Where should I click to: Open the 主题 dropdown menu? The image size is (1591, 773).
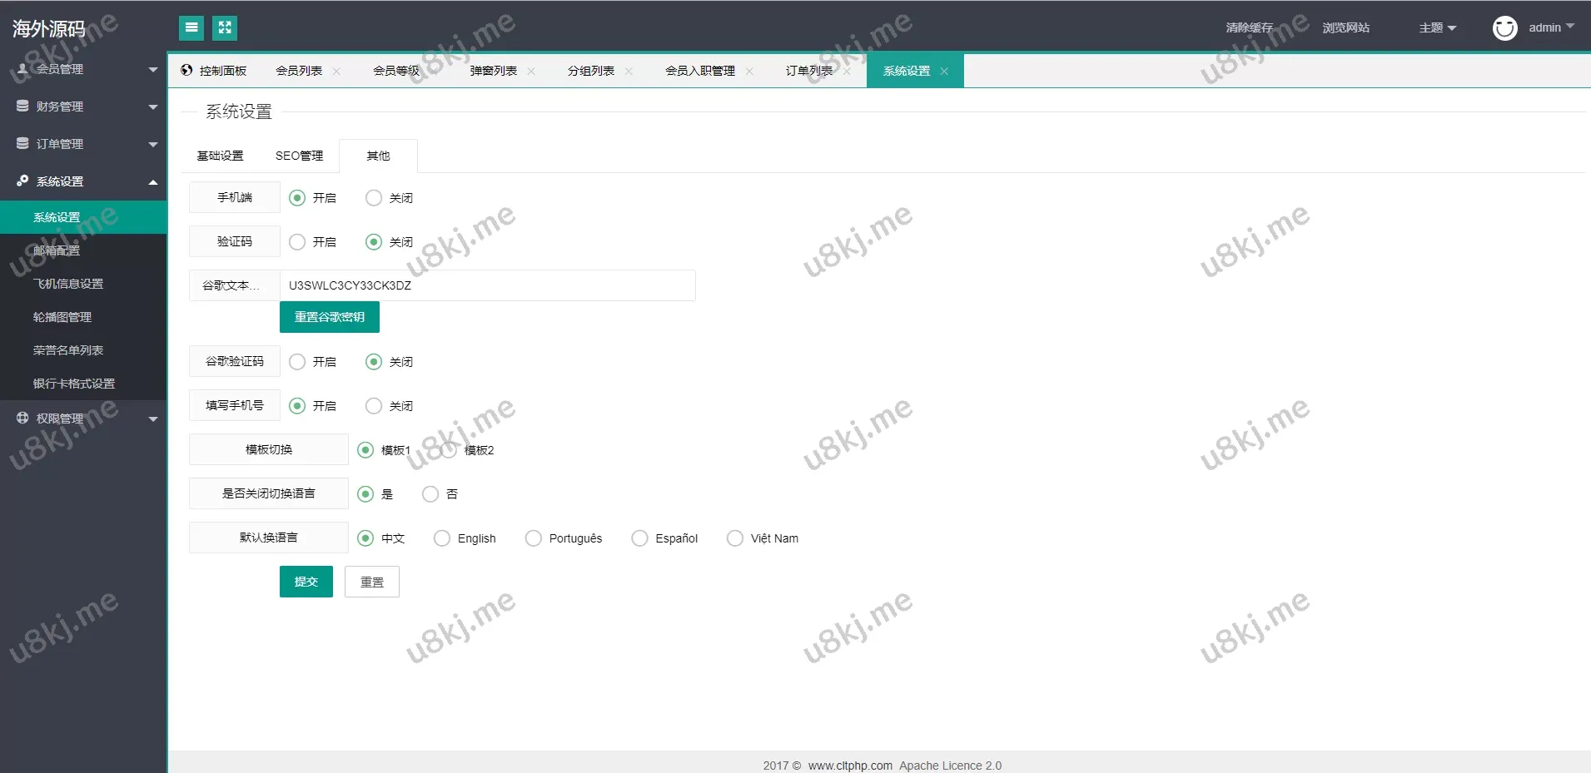coord(1436,27)
